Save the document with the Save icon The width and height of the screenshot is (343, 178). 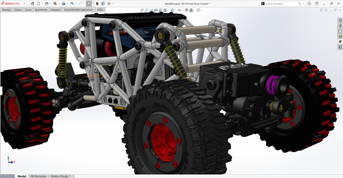coord(55,3)
